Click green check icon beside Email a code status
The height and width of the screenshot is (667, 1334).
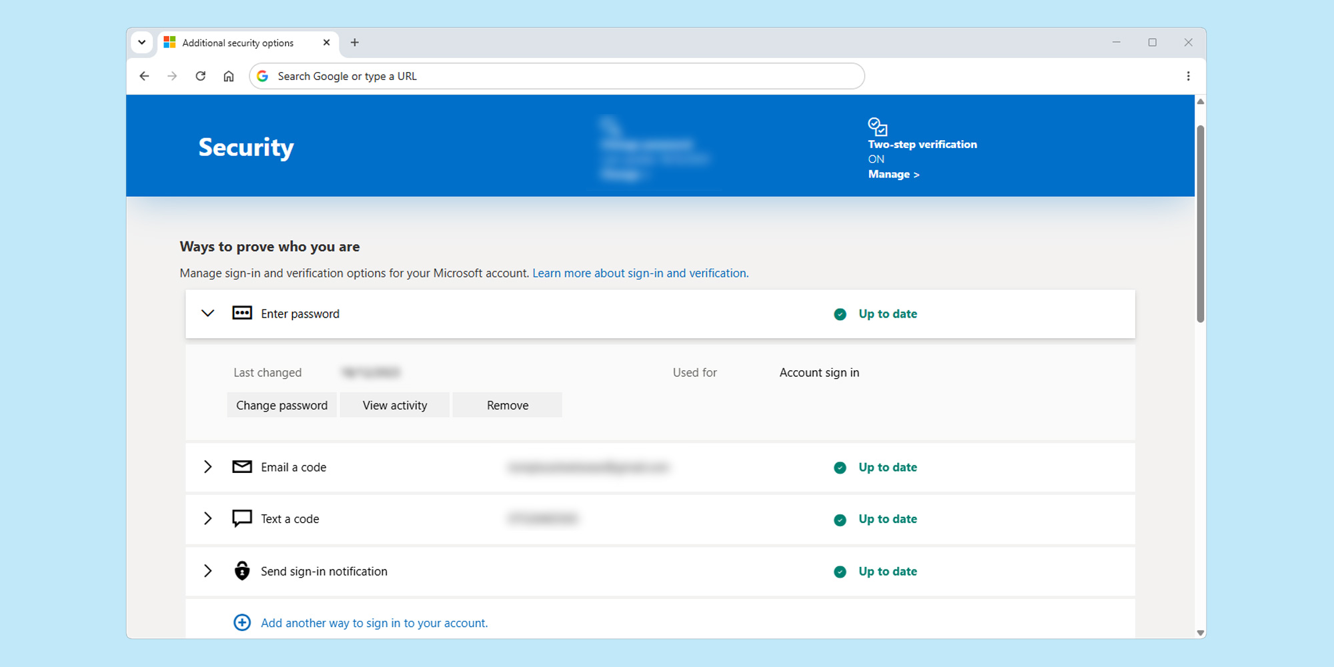(x=840, y=468)
